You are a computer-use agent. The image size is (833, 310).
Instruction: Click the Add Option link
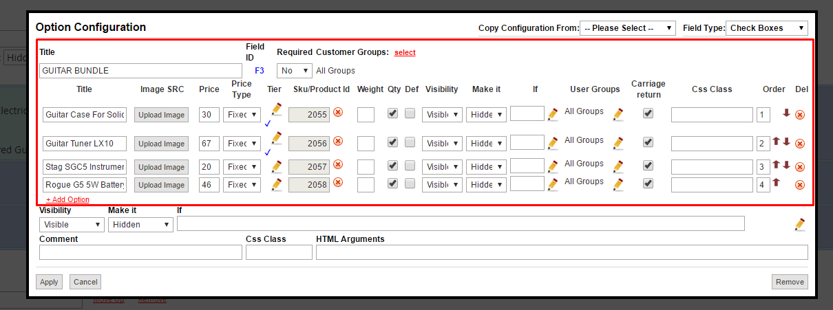point(67,199)
